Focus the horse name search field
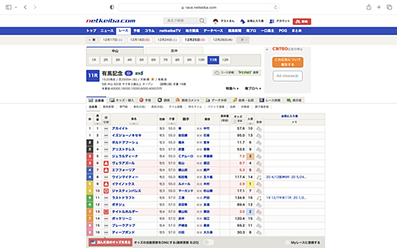Screen dimensions: 397x248 tap(182, 21)
